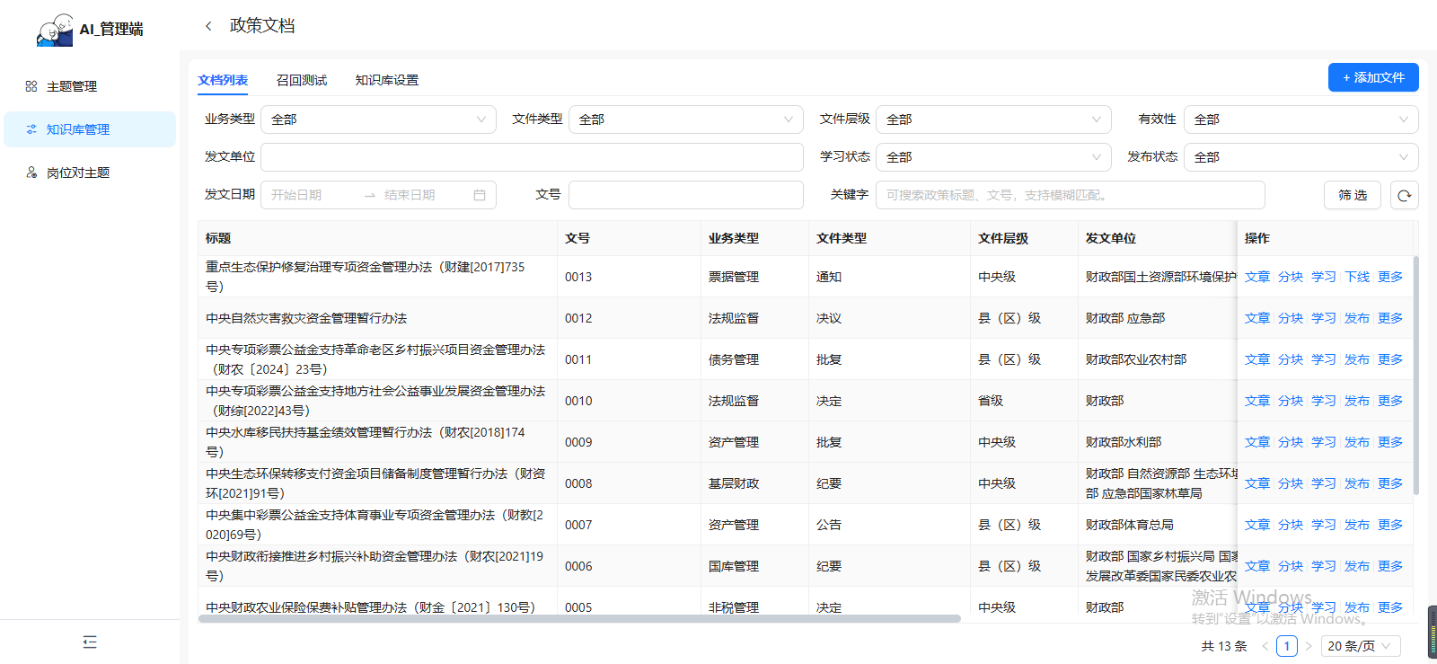The height and width of the screenshot is (664, 1437).
Task: Open the 学习状态 dropdown
Action: point(992,157)
